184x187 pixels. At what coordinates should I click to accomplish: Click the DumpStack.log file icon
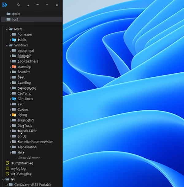click(x=7, y=163)
